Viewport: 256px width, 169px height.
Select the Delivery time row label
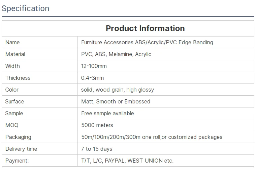tap(21, 149)
